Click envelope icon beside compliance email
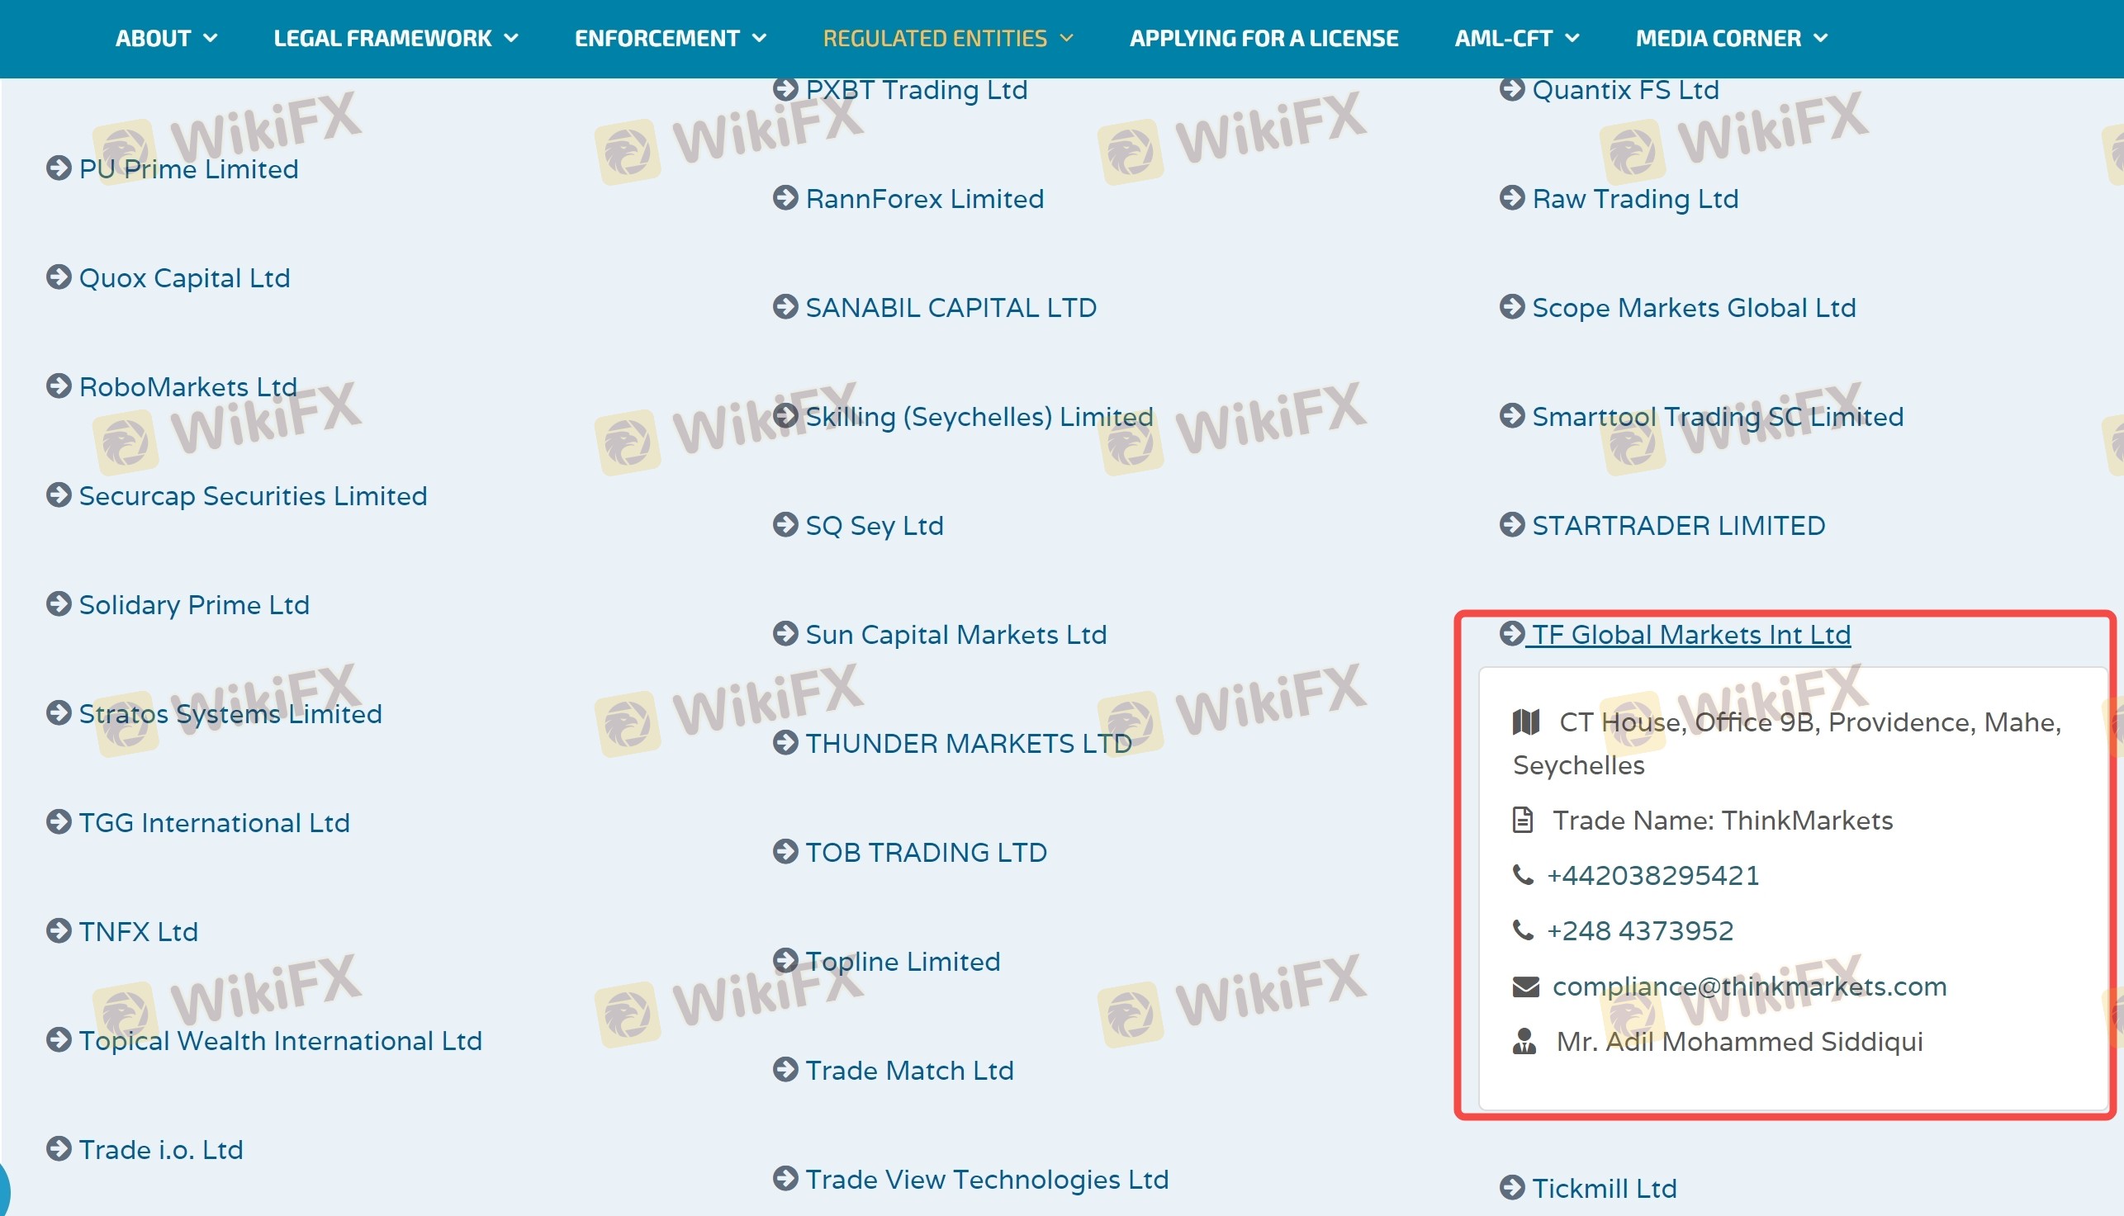2124x1216 pixels. pos(1525,987)
